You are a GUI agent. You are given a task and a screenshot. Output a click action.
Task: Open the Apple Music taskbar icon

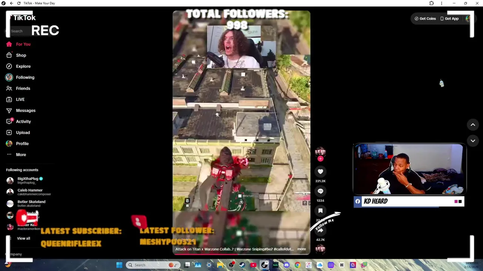pos(309,265)
